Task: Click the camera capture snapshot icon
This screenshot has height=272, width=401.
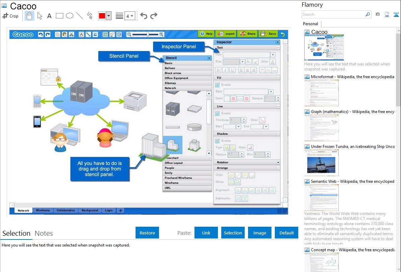Action: (378, 14)
